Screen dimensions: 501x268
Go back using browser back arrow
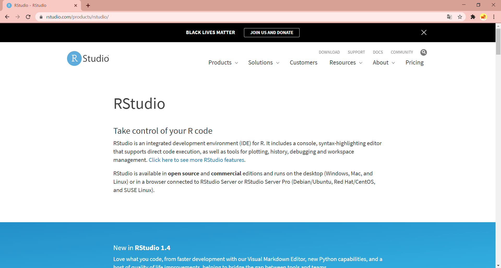click(x=7, y=17)
